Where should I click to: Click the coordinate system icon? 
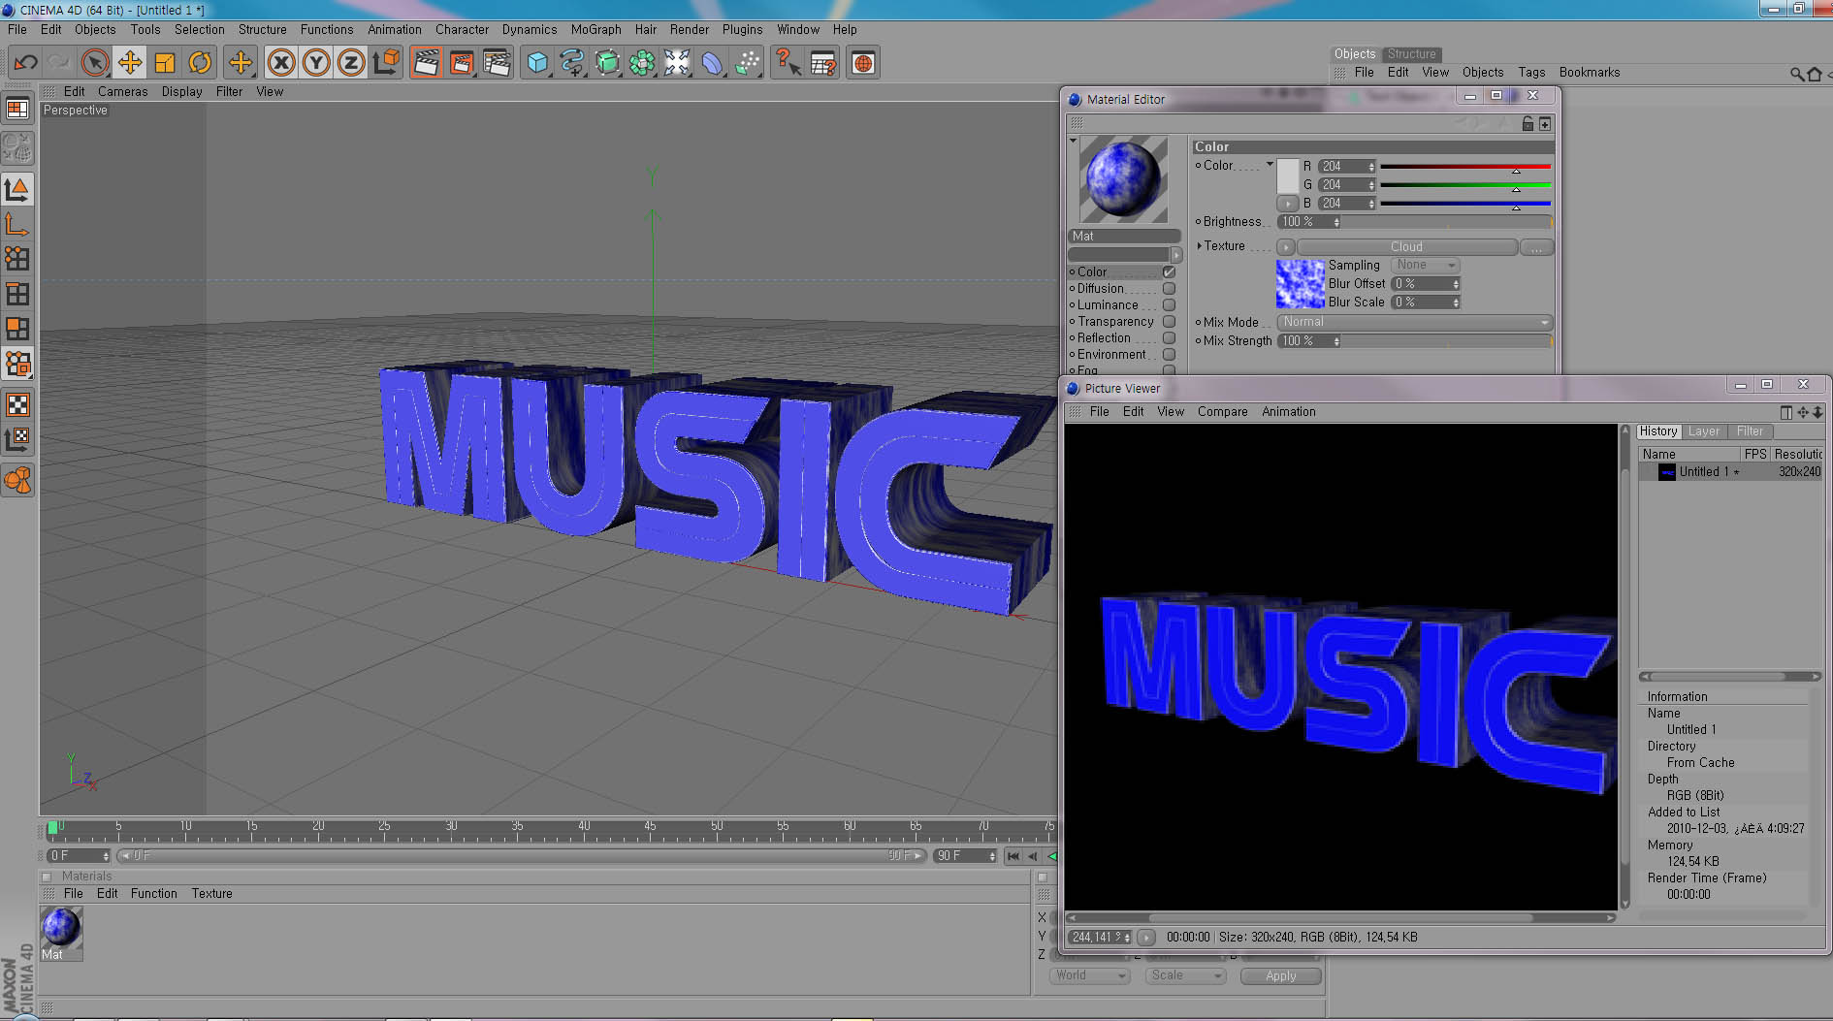click(x=386, y=63)
